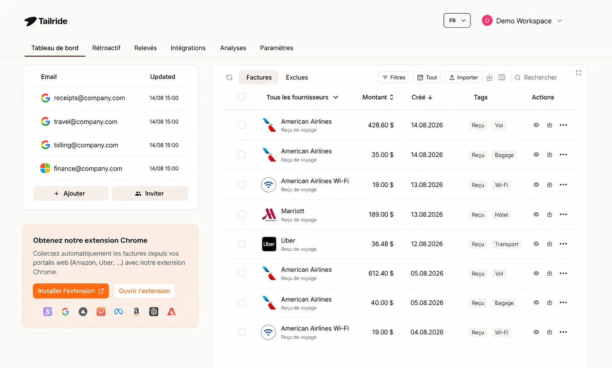Open the FR language dropdown
Screen dimensions: 612x368
(457, 20)
